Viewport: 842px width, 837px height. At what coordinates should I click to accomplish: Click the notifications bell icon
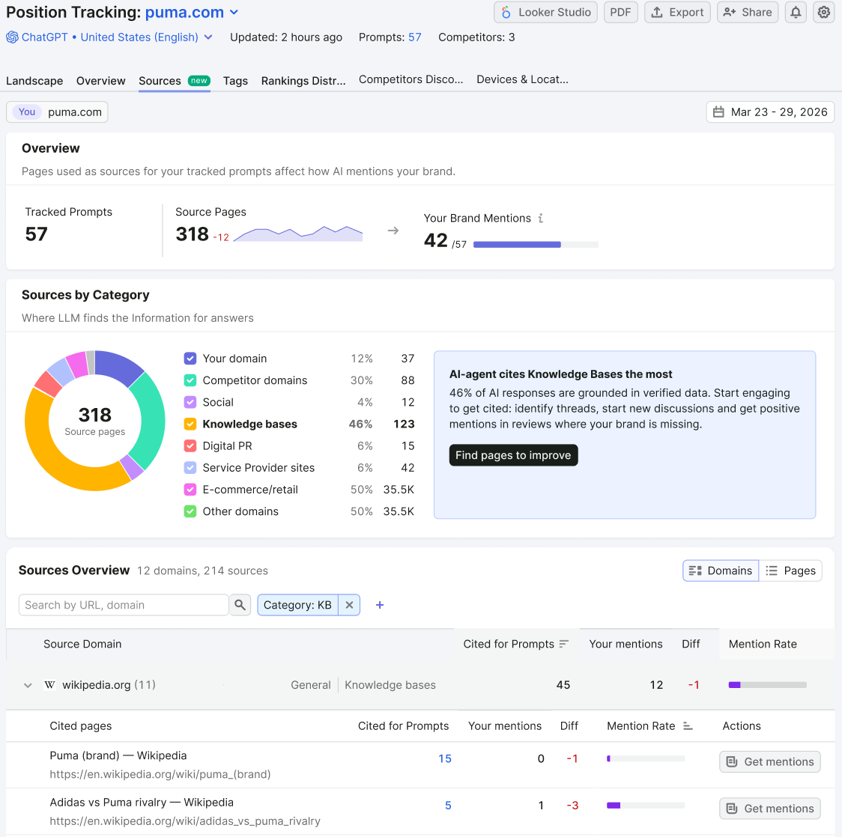[796, 12]
